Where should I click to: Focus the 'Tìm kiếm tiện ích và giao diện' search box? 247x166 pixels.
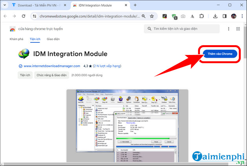pos(182,29)
